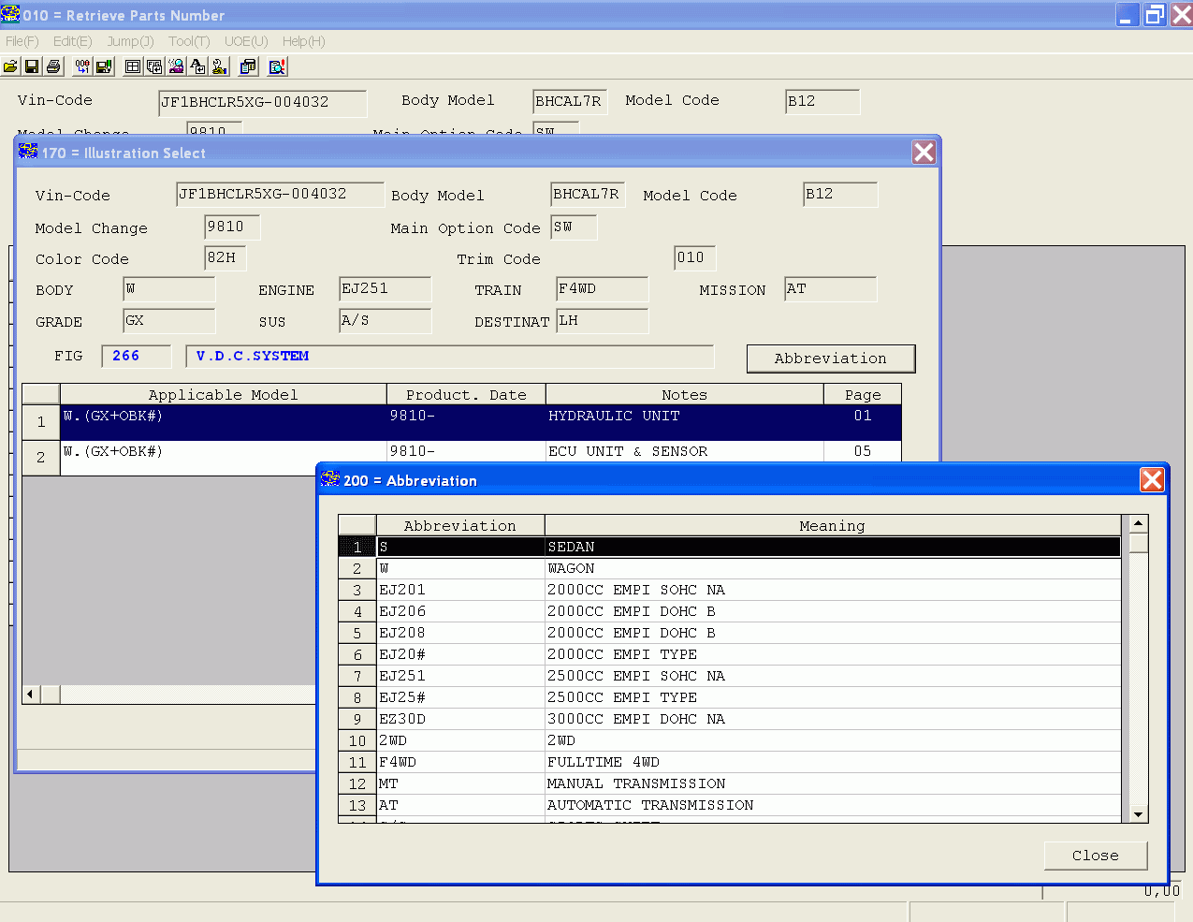
Task: Click the abbreviation list scroll up arrow
Action: tap(1139, 524)
